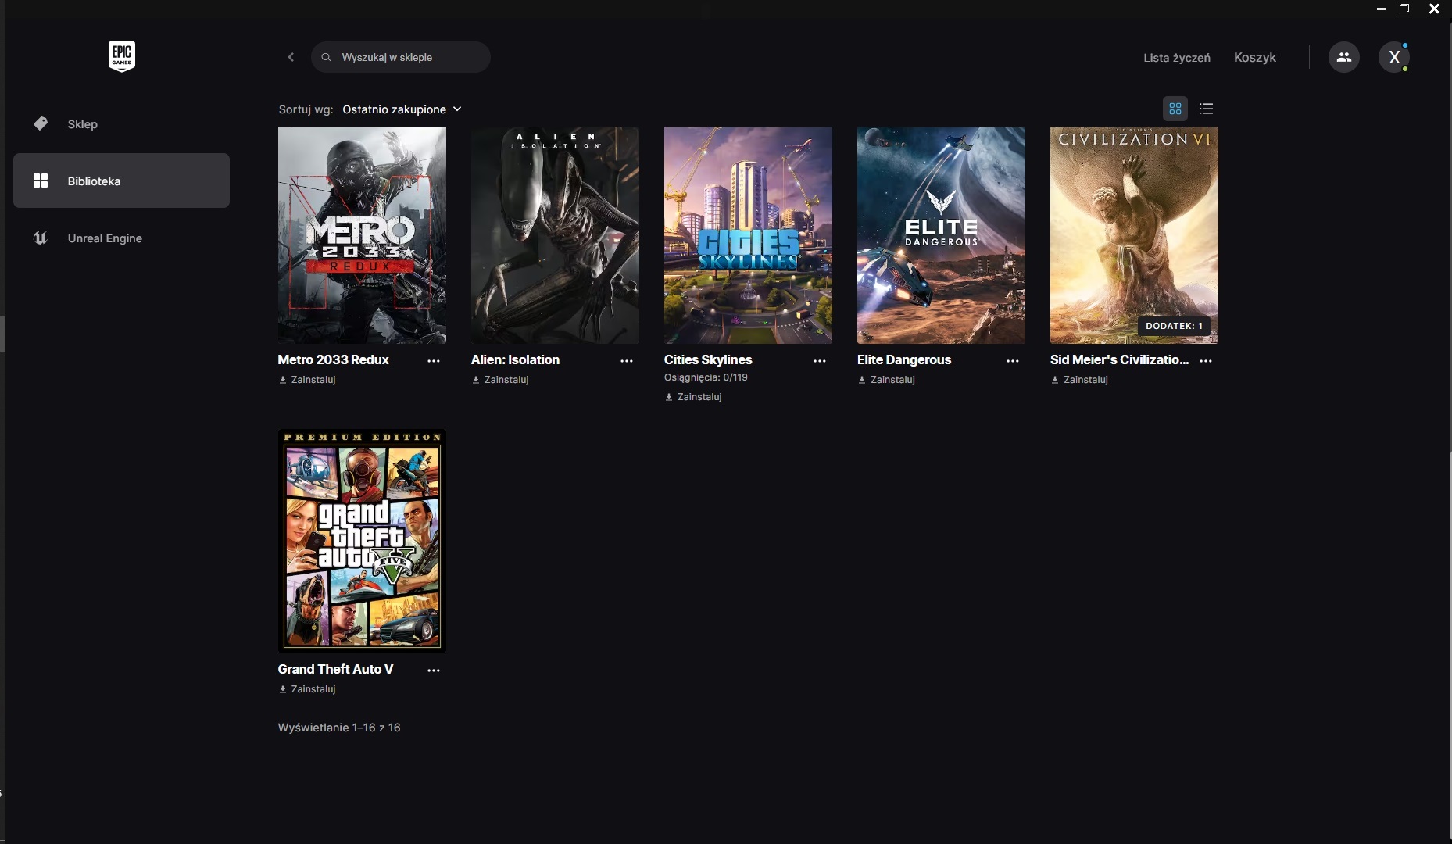The width and height of the screenshot is (1452, 844).
Task: Minimize the Epic Games Launcher window
Action: [1381, 9]
